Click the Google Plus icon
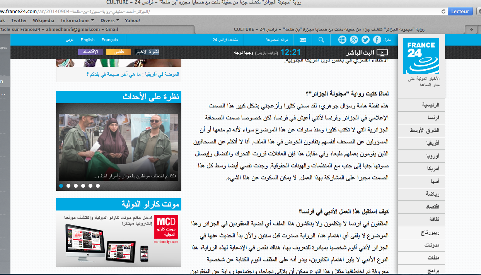Screen dimensions: 481x275 (354, 40)
